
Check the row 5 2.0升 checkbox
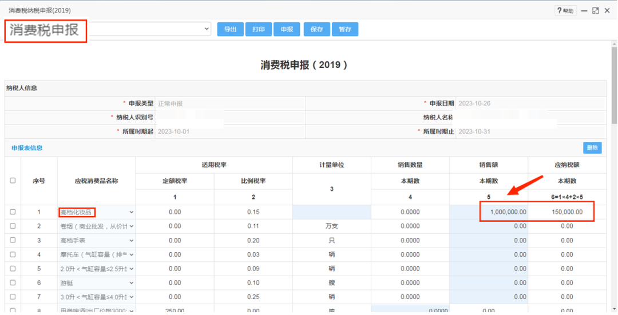(x=13, y=269)
